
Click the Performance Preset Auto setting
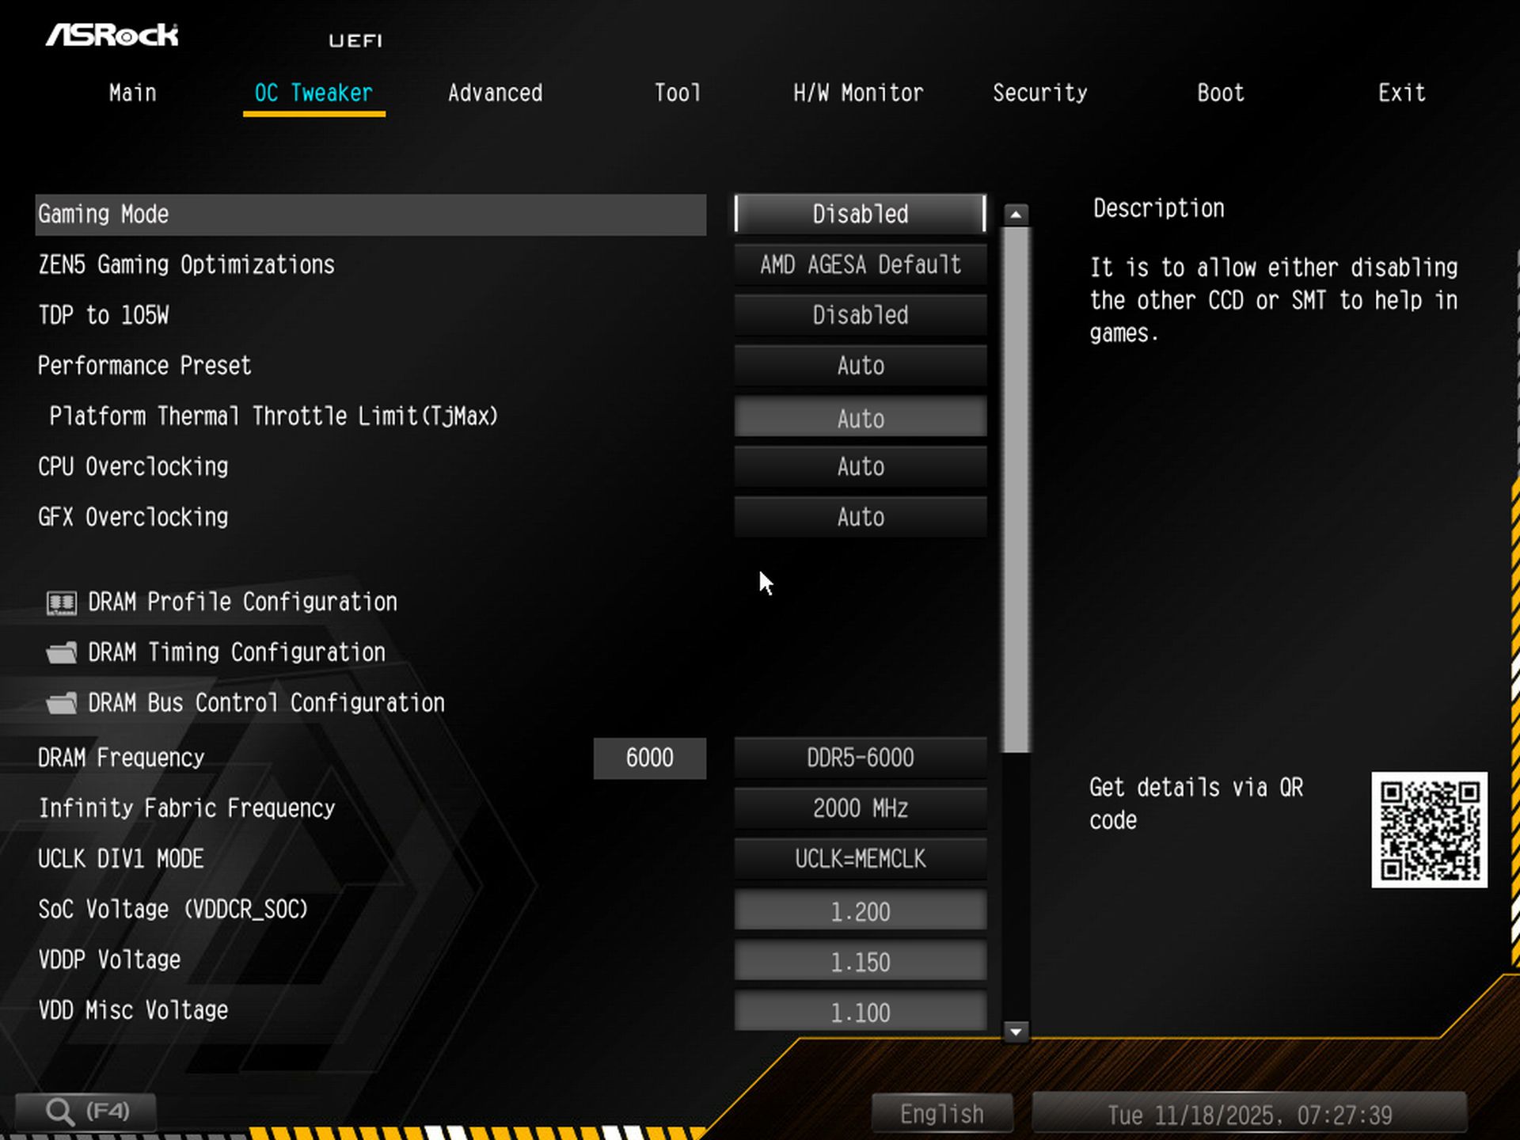point(860,366)
